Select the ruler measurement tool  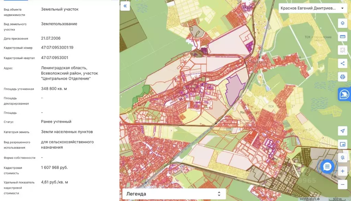coord(342,36)
